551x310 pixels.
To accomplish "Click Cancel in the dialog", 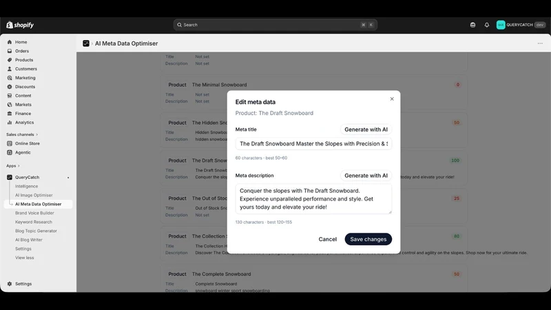I will click(x=328, y=239).
